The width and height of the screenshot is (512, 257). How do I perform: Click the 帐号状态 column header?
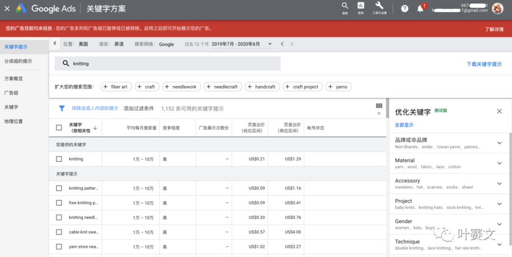315,128
